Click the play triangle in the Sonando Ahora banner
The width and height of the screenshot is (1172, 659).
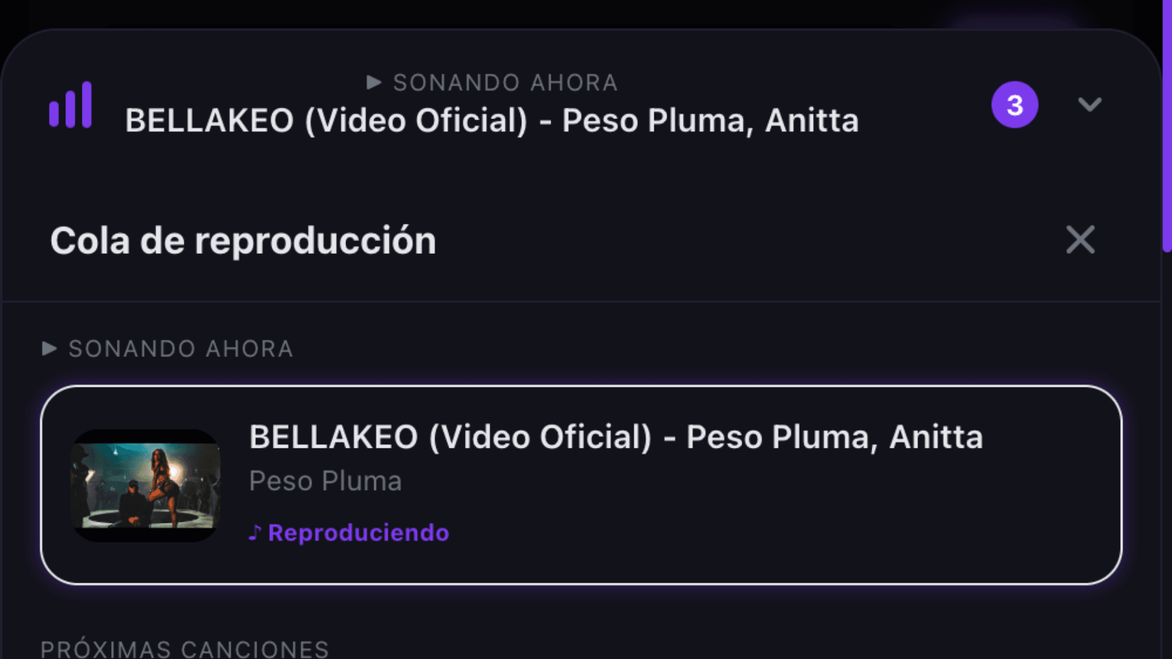374,82
